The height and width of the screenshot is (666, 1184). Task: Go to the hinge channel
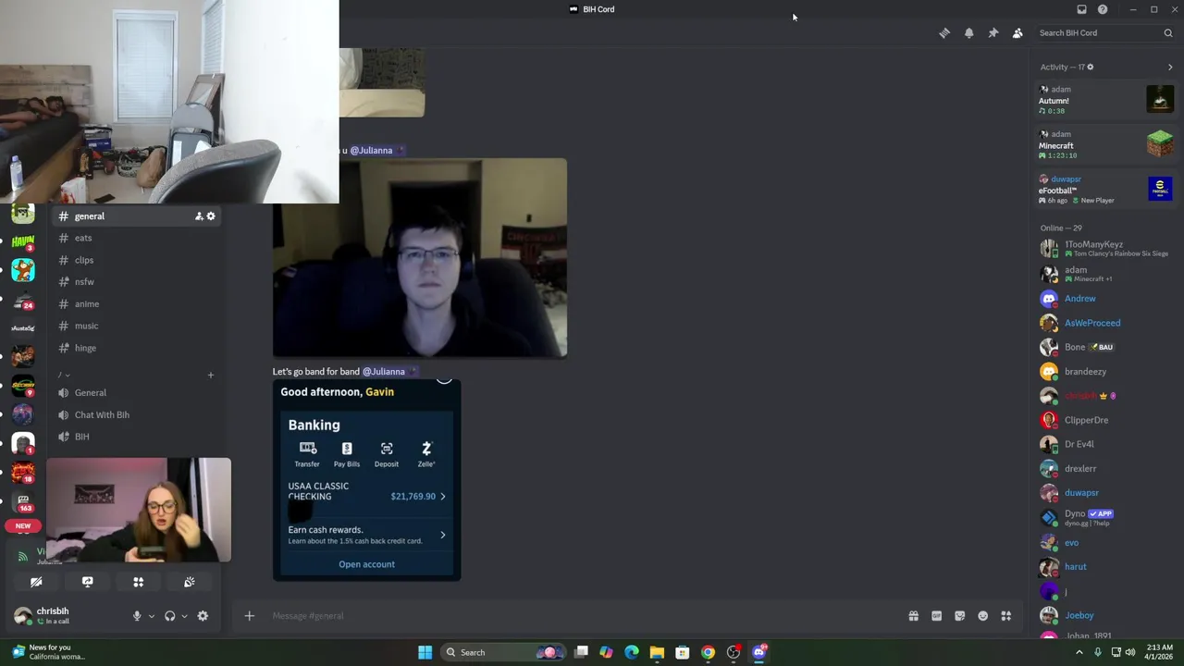coord(136,348)
